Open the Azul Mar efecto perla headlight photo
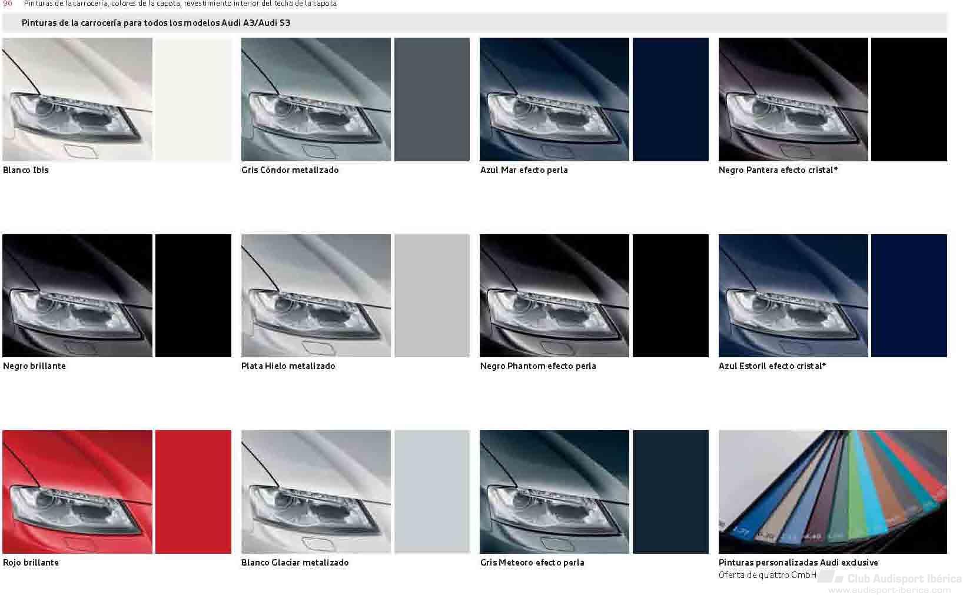Screen dimensions: 963x595 point(554,99)
